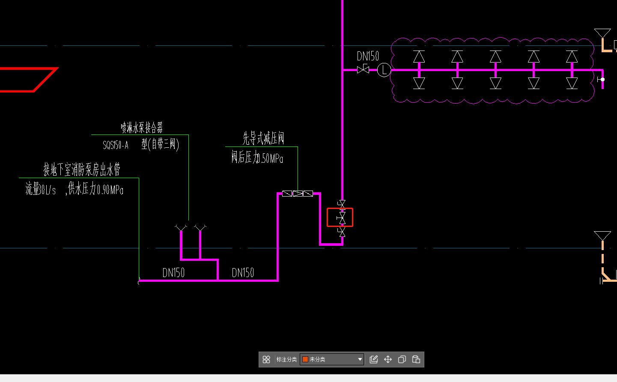
Task: Click the DN150 label near the upper valve
Action: (368, 56)
